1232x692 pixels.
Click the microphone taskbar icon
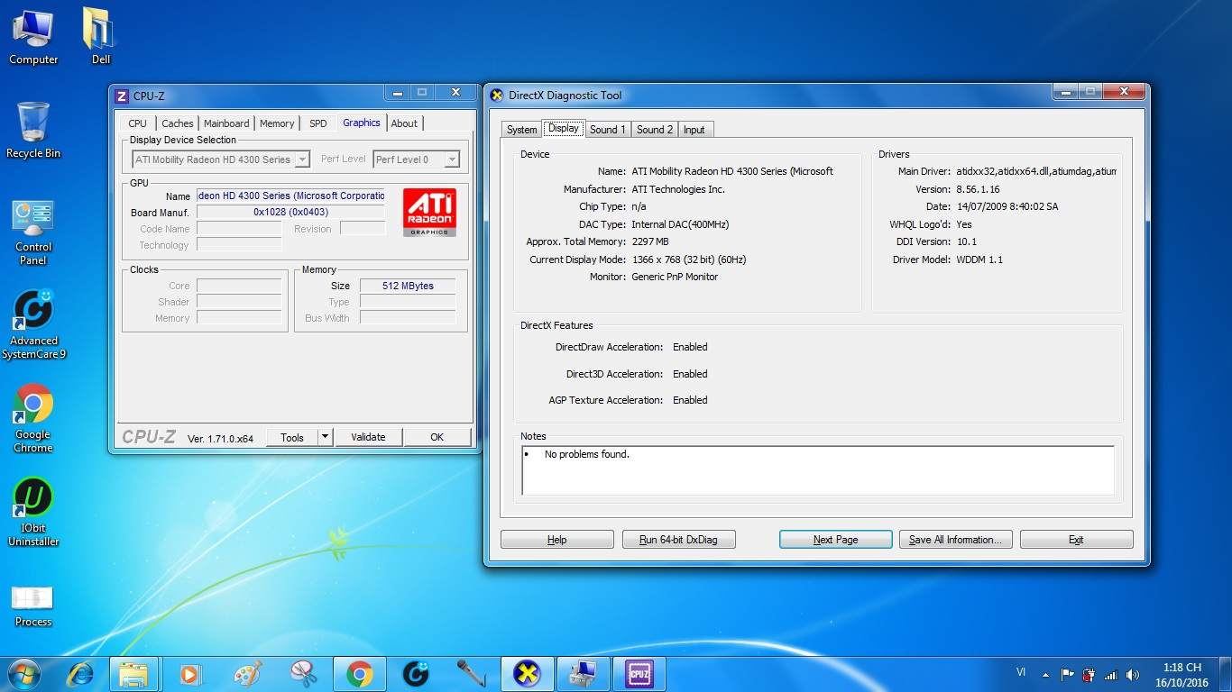tap(471, 674)
